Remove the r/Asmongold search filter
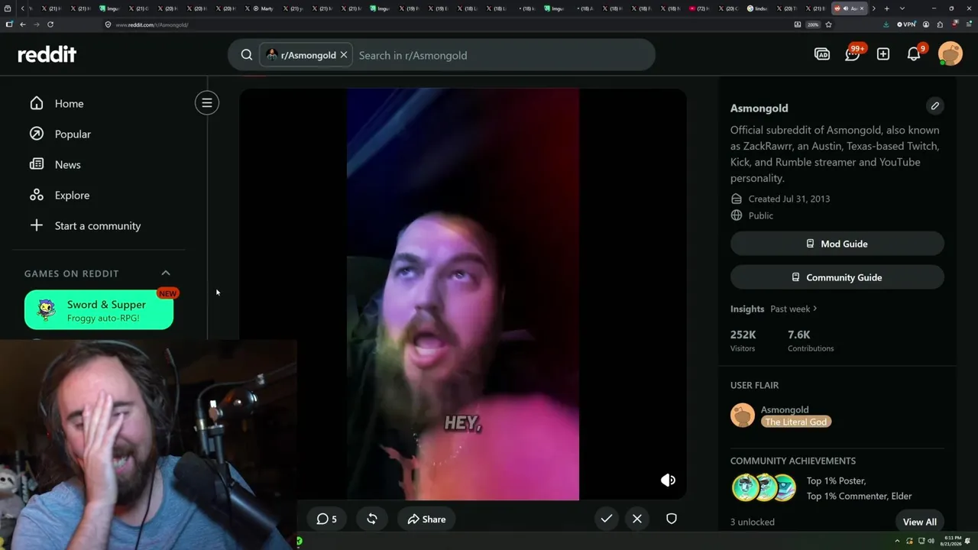978x550 pixels. click(344, 55)
